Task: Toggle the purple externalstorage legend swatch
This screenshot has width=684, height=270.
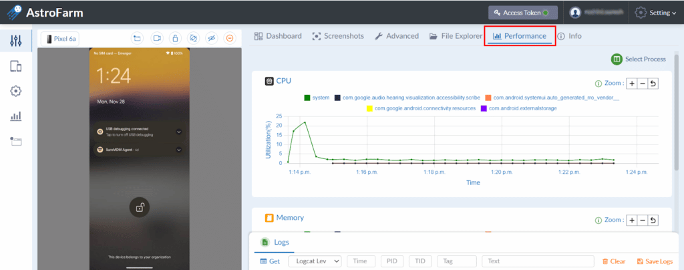Action: tap(484, 108)
